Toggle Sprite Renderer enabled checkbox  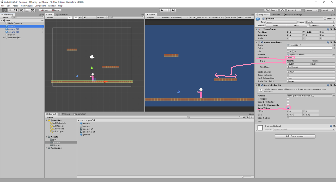click(262, 42)
